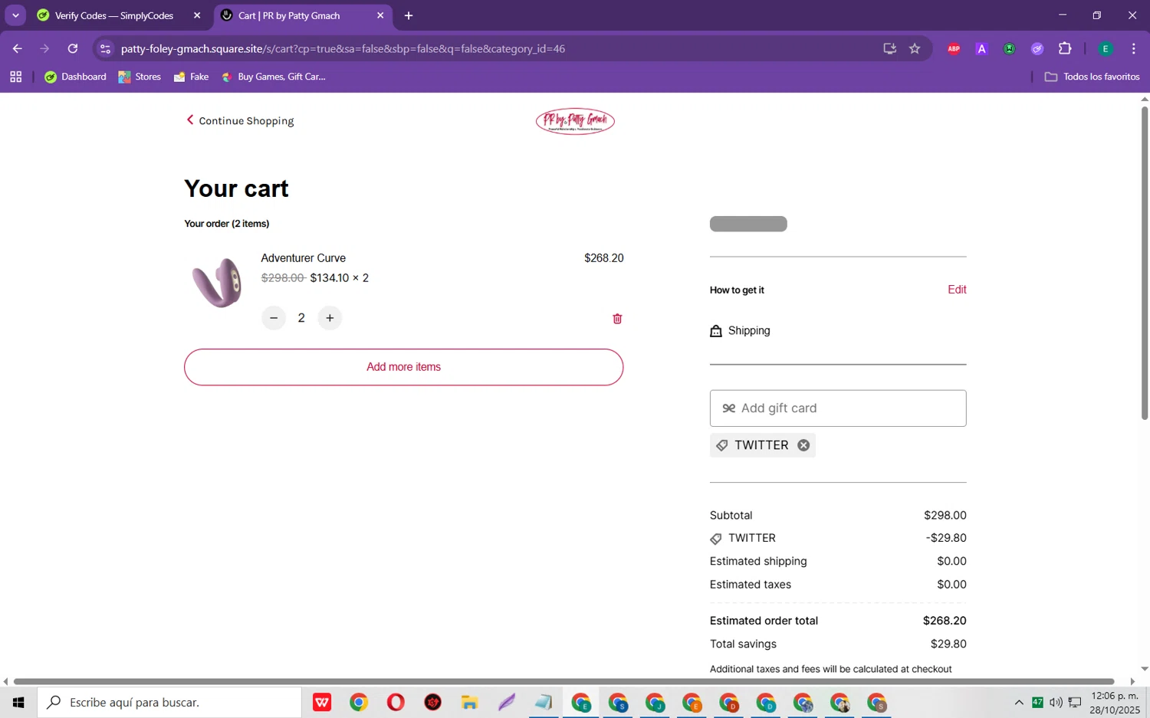Increase Adventurer Curve quantity with plus
Screen dimensions: 1150x718
330,318
